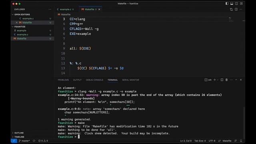Open terminal launch profile dropdown arrow

(218, 80)
